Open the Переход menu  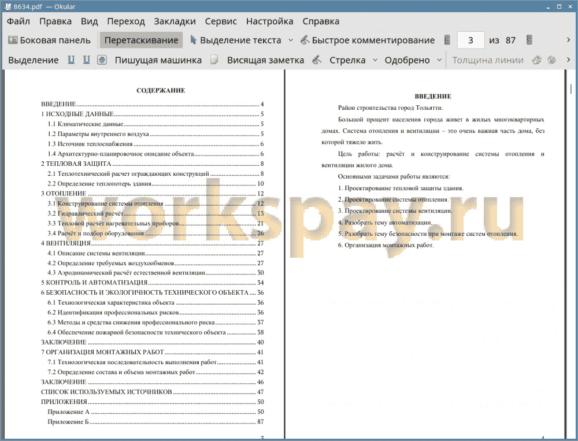125,21
